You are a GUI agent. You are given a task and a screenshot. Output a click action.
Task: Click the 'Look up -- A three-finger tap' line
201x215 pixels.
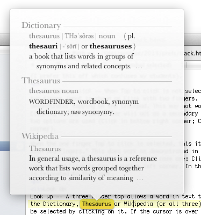[116, 197]
